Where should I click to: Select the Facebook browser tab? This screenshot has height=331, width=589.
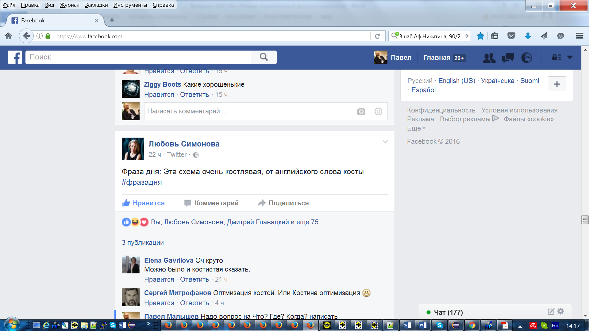pos(55,21)
